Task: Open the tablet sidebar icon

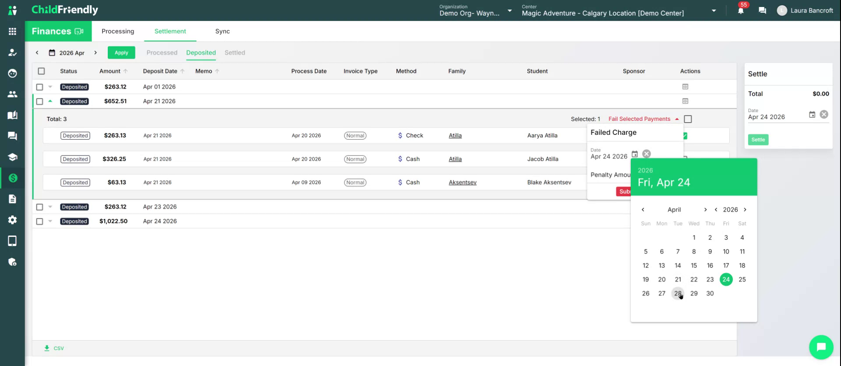Action: 12,241
